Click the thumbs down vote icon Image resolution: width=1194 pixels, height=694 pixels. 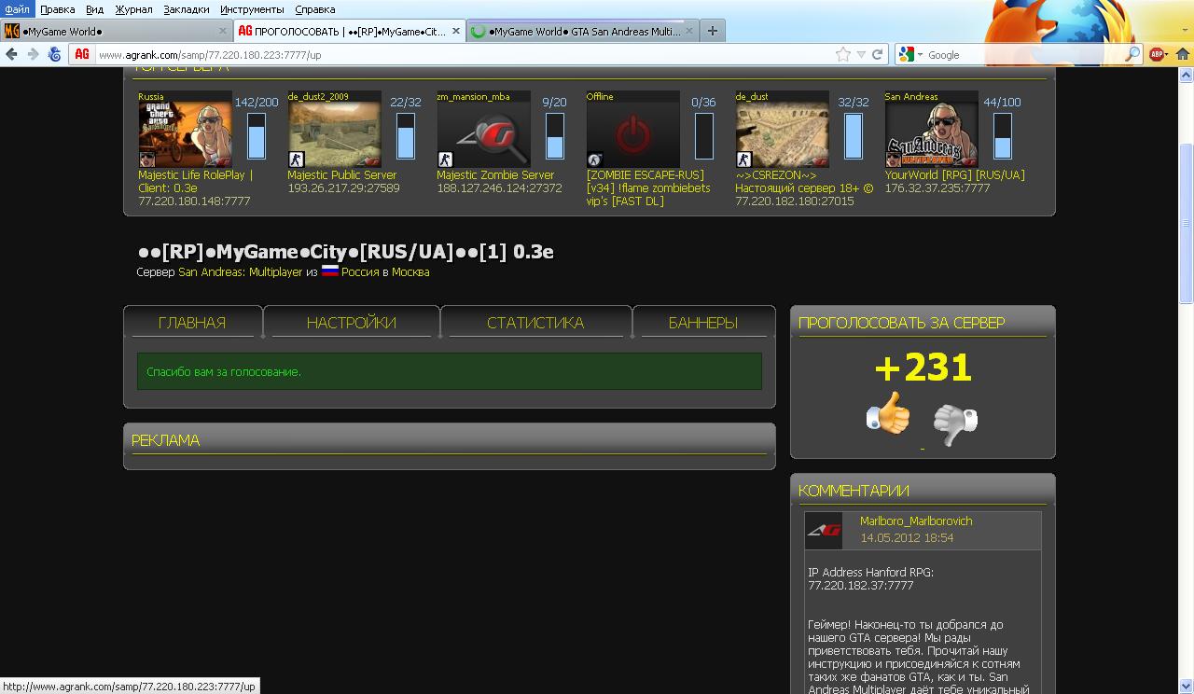point(955,424)
